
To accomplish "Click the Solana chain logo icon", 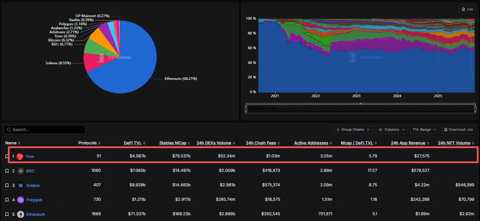I will click(x=21, y=185).
